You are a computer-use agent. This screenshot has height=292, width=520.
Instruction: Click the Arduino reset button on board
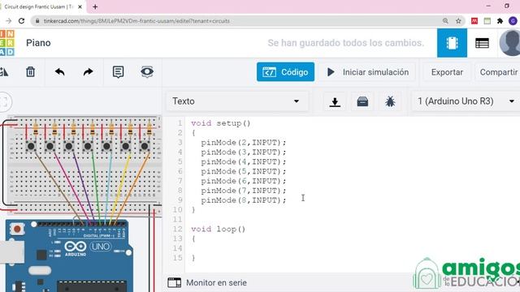(x=17, y=229)
